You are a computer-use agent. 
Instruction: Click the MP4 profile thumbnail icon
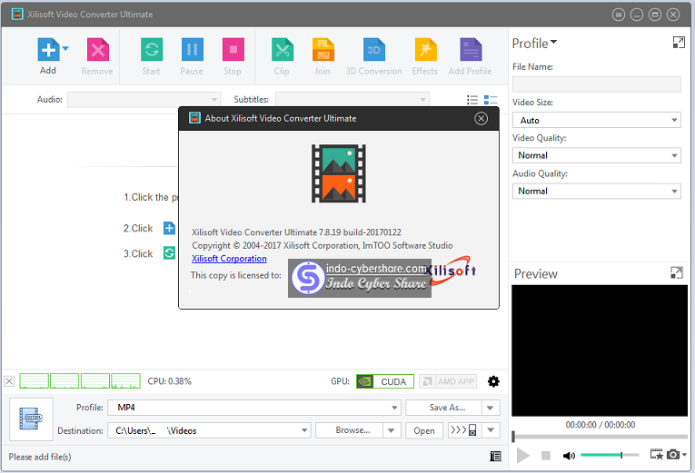tap(31, 419)
